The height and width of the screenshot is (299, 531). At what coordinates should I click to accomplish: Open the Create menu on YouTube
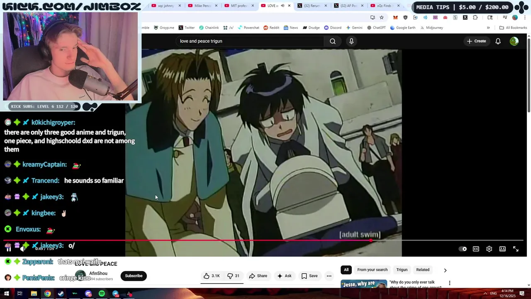tap(476, 41)
